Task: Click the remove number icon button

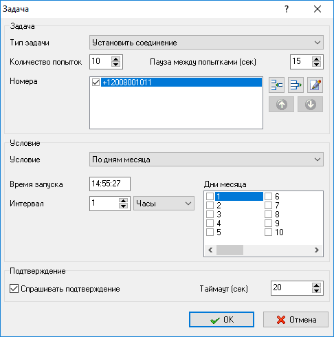Action: 296,85
